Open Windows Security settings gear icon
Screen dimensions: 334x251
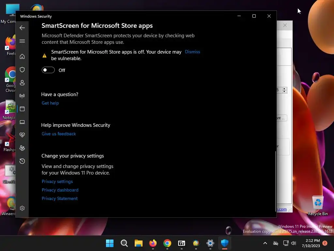[x=22, y=208]
